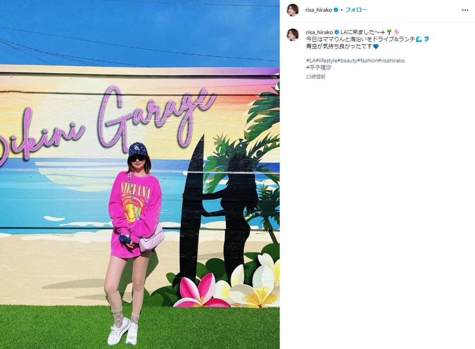Follow the account with フォロー button
The width and height of the screenshot is (475, 349).
point(356,10)
